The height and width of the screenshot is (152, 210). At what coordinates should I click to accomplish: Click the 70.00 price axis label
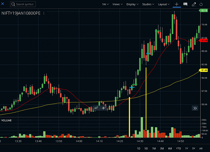click(x=204, y=24)
